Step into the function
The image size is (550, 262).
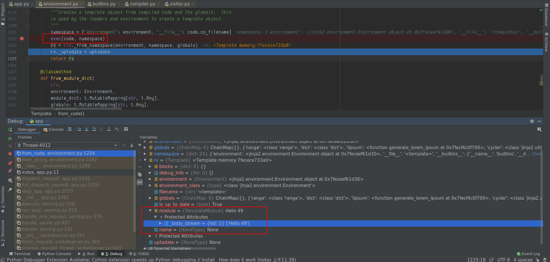[x=87, y=129]
